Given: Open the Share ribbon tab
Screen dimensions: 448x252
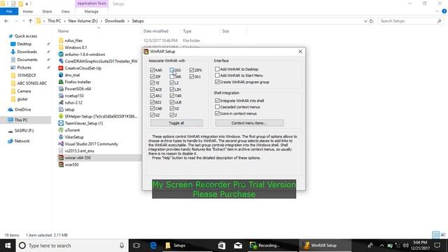Looking at the screenshot, I should click(x=47, y=11).
